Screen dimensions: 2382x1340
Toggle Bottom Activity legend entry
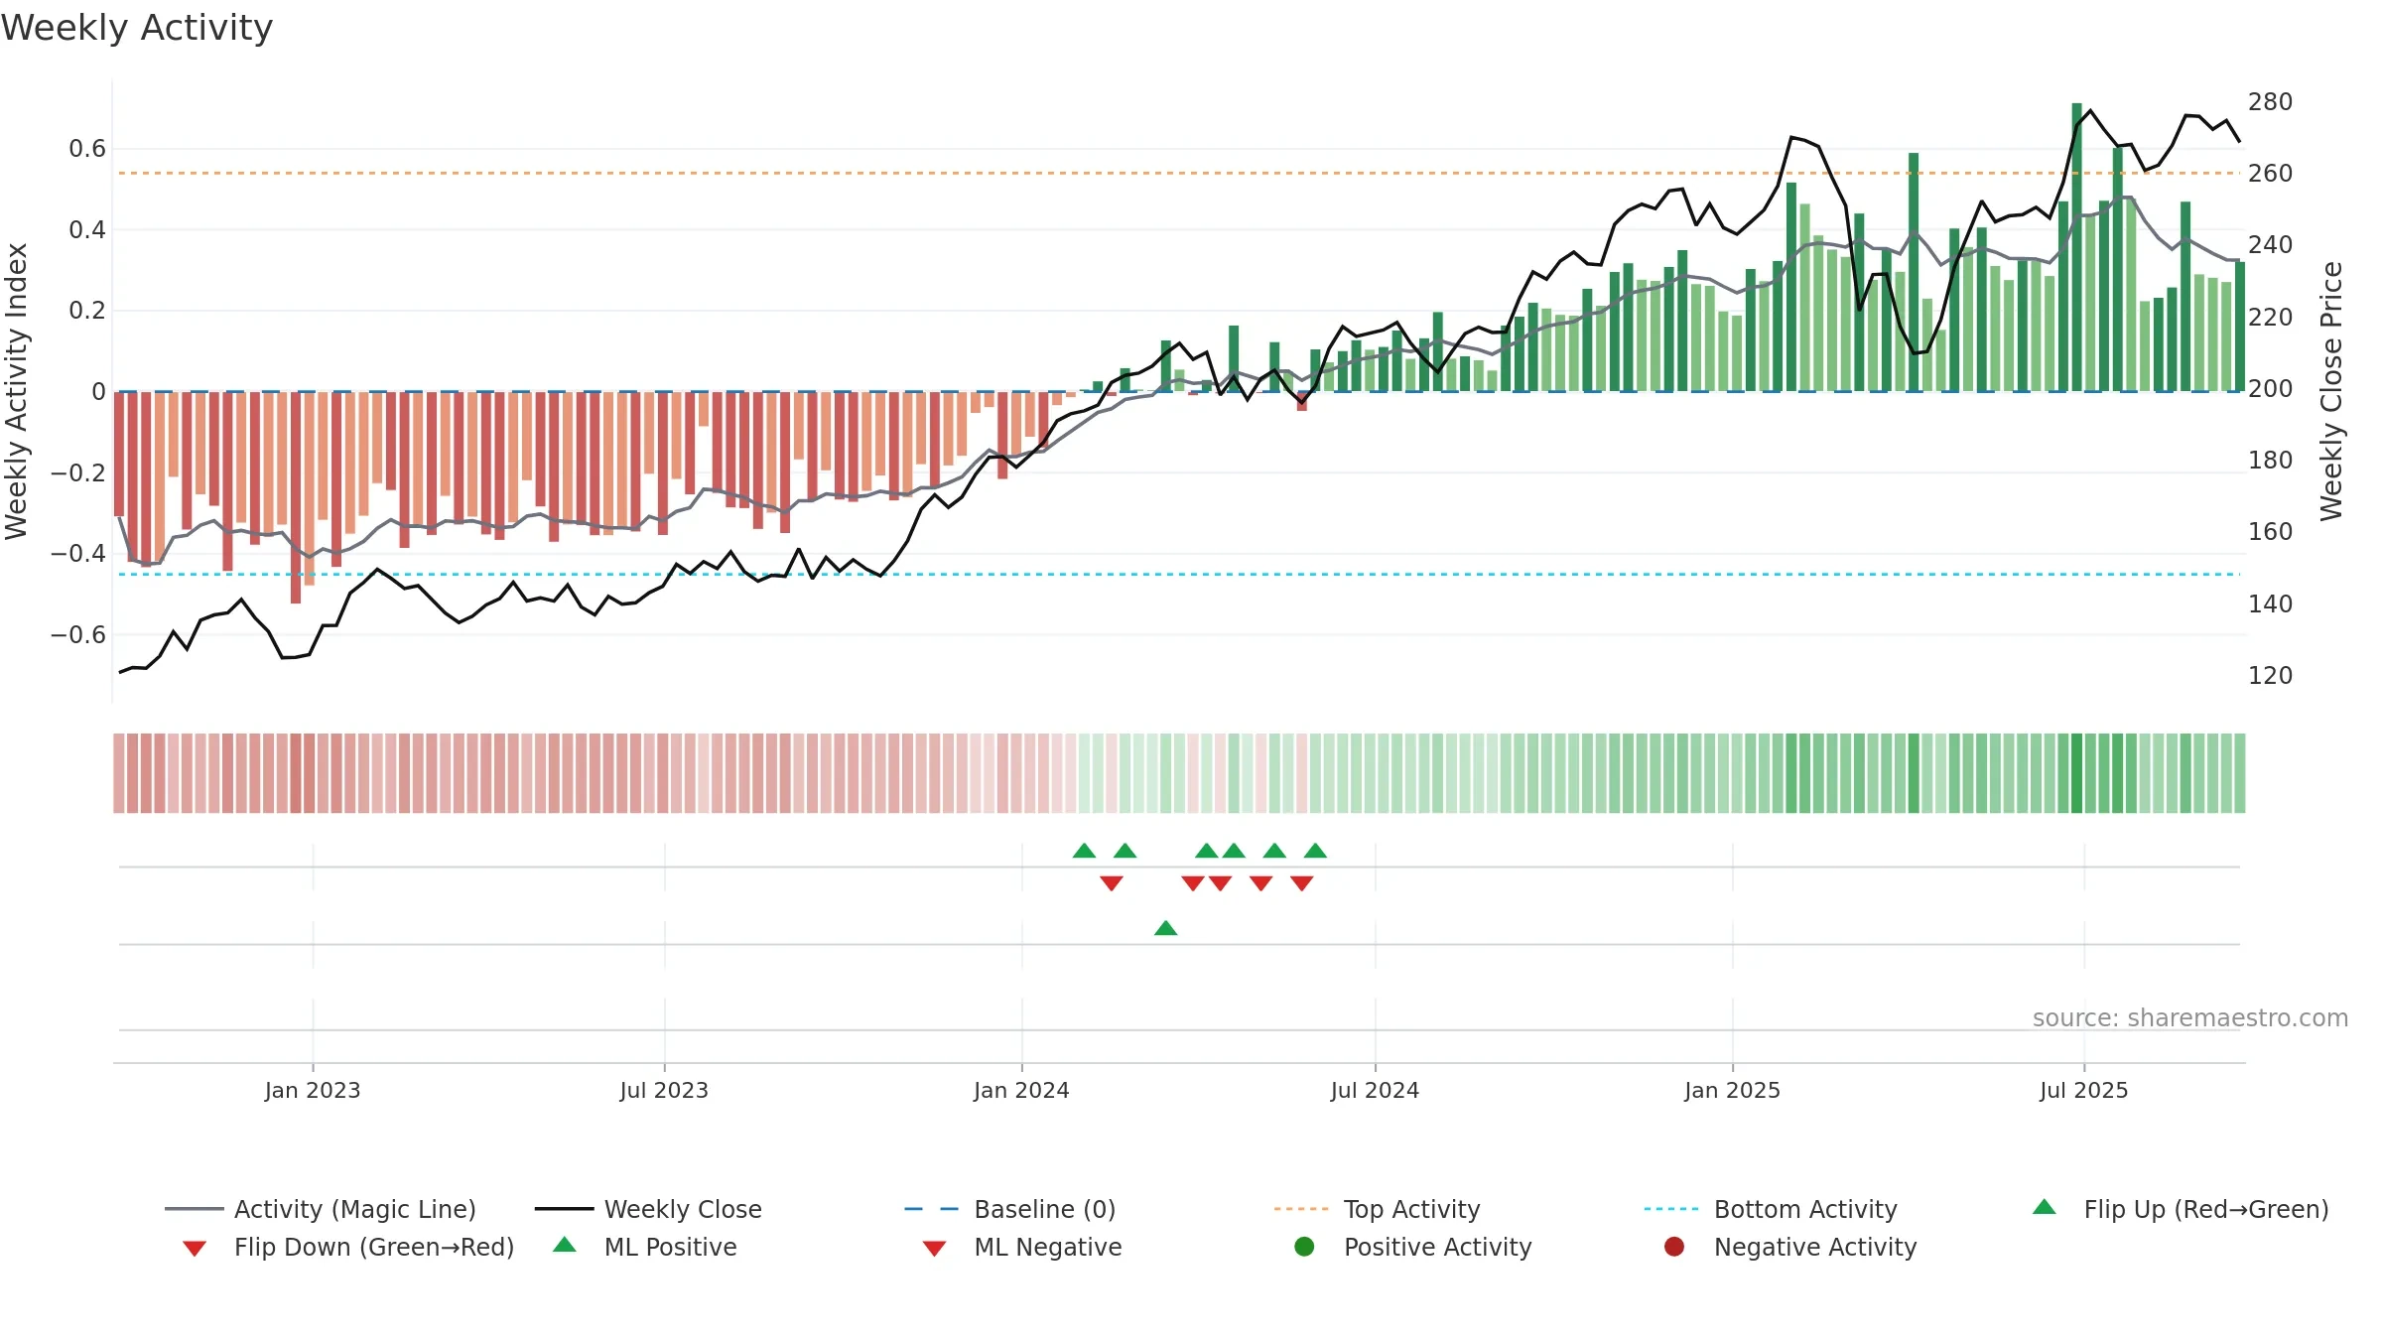1771,1209
